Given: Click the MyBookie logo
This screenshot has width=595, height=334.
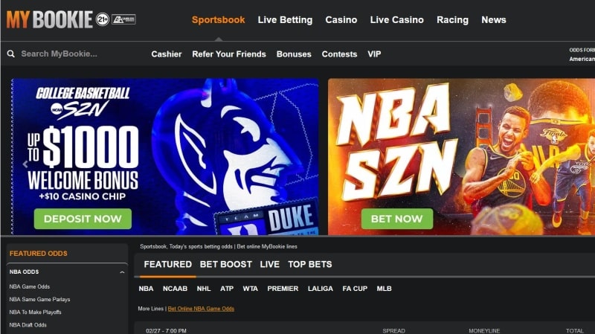Looking at the screenshot, I should 49,19.
